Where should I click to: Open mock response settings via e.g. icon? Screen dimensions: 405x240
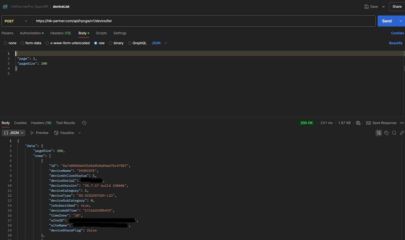click(x=369, y=123)
